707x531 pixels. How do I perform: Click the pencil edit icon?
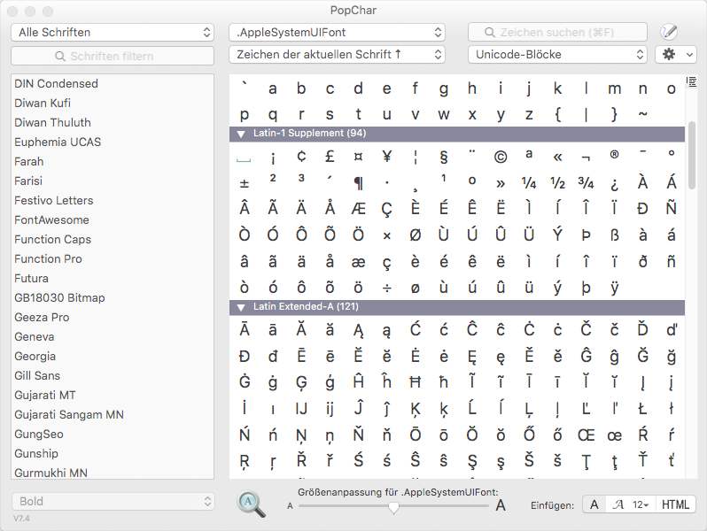coord(668,32)
